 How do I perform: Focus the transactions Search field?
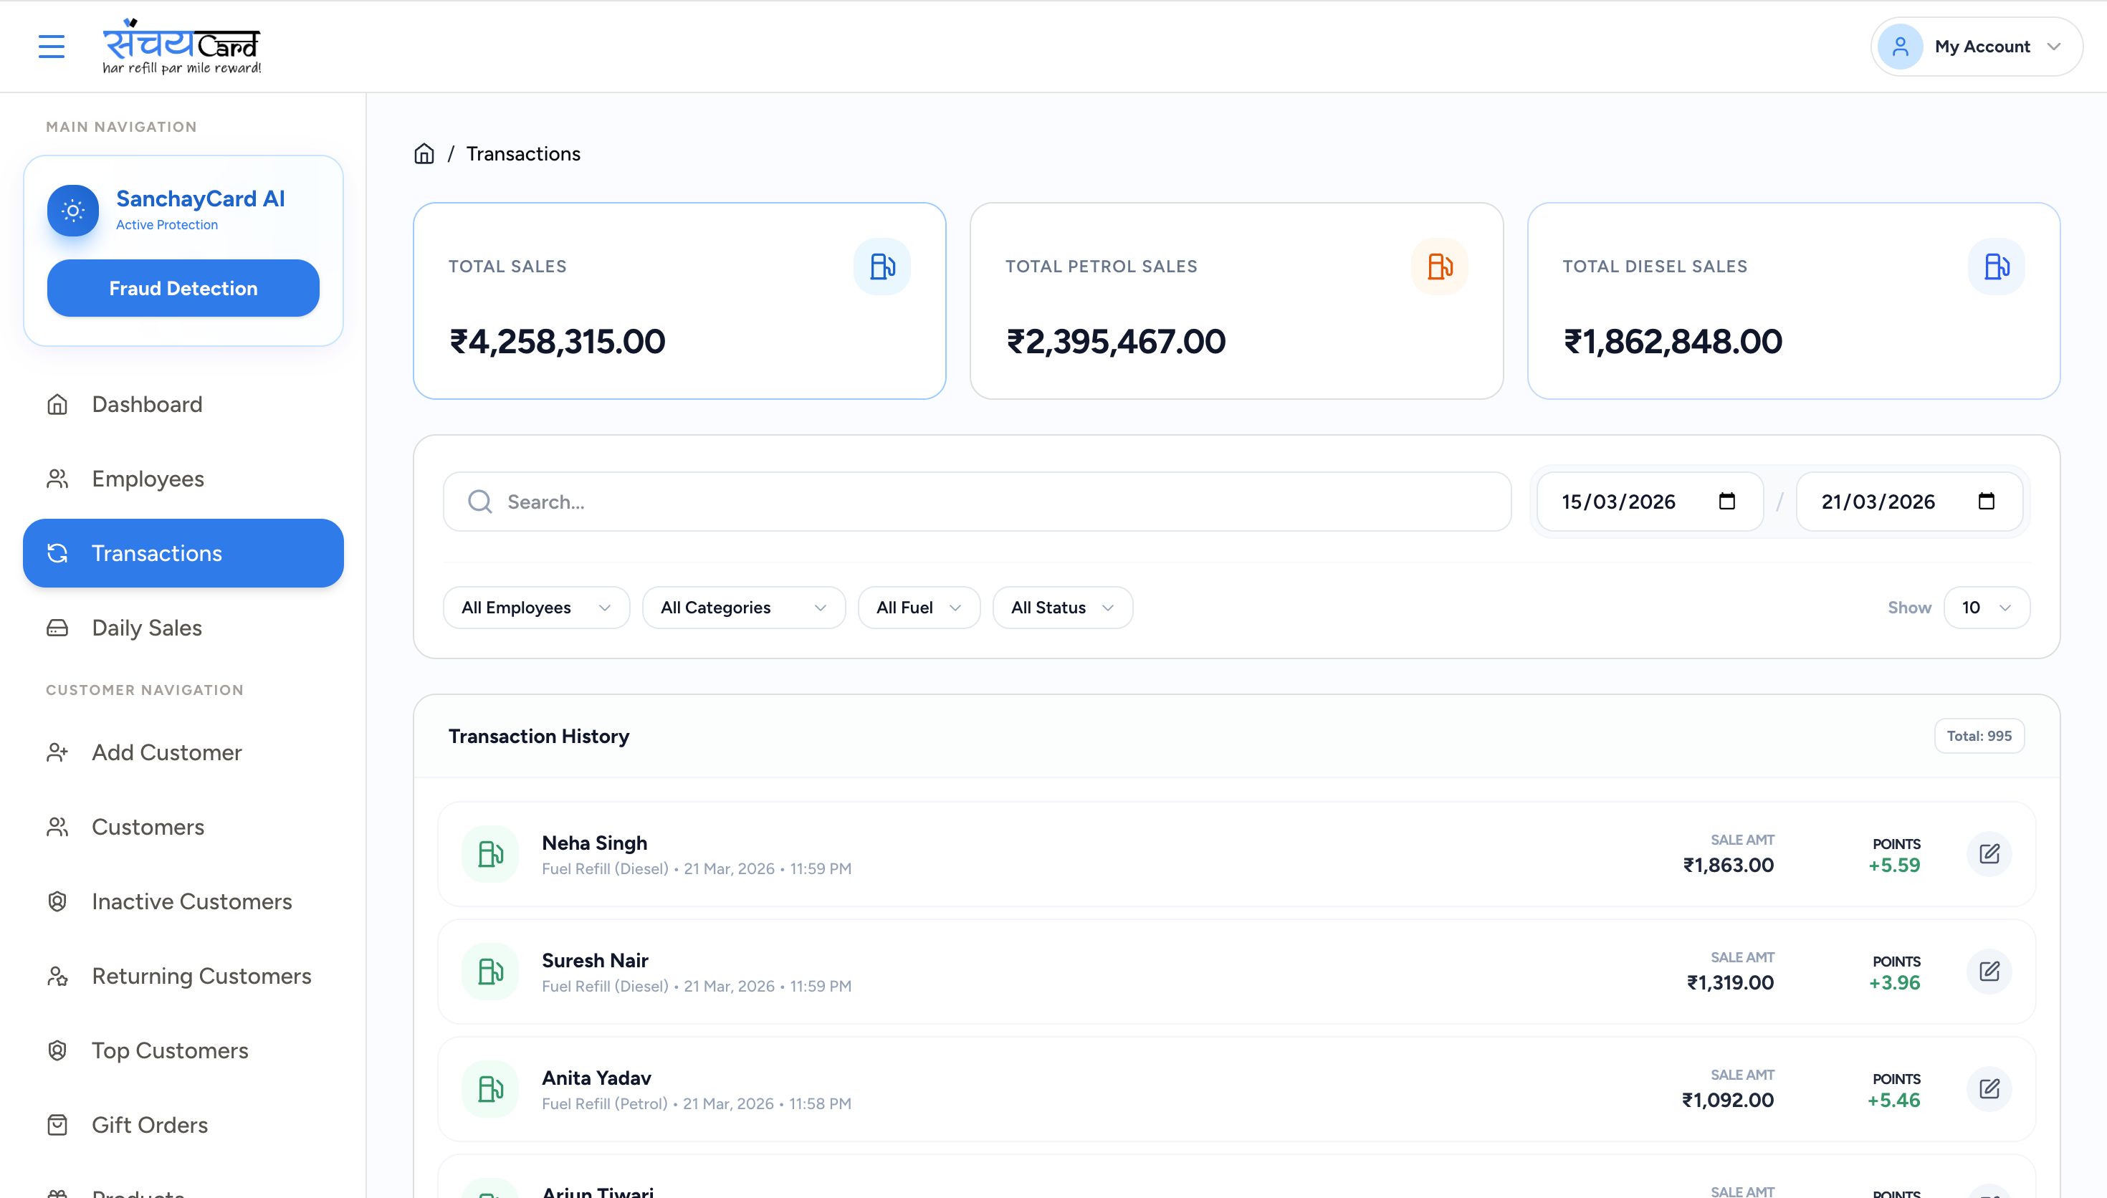click(978, 502)
